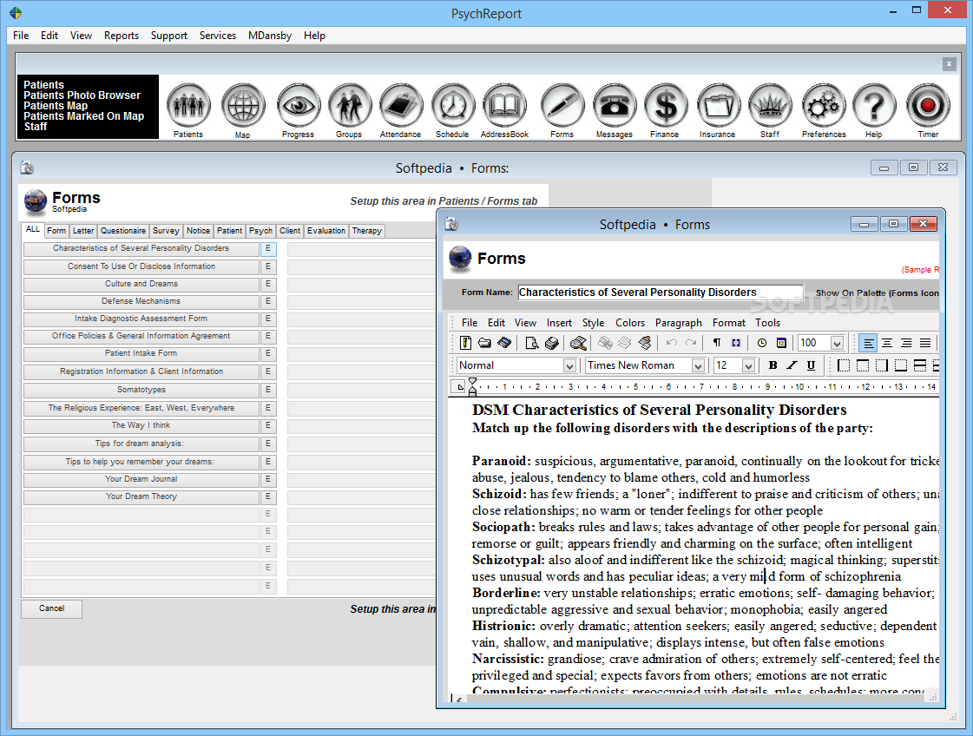Click the indent marker on the ruler
The height and width of the screenshot is (736, 973).
[x=473, y=386]
